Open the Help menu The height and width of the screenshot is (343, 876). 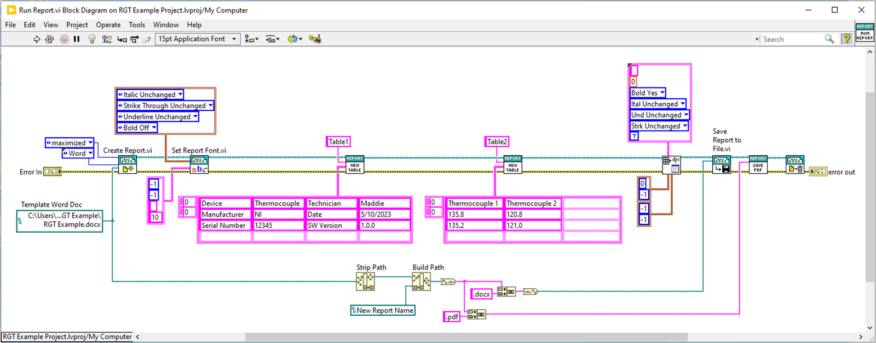pyautogui.click(x=194, y=25)
